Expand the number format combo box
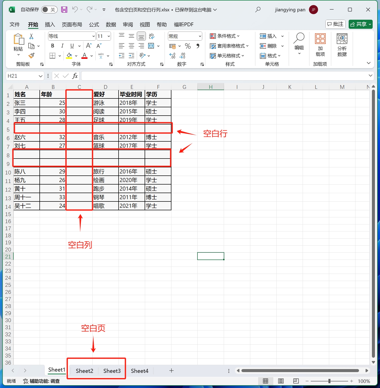Viewport: 380px width, 388px height. 200,36
